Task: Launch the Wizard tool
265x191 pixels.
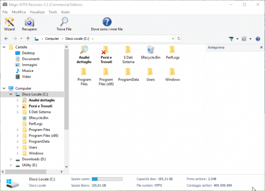Action: pyautogui.click(x=9, y=24)
